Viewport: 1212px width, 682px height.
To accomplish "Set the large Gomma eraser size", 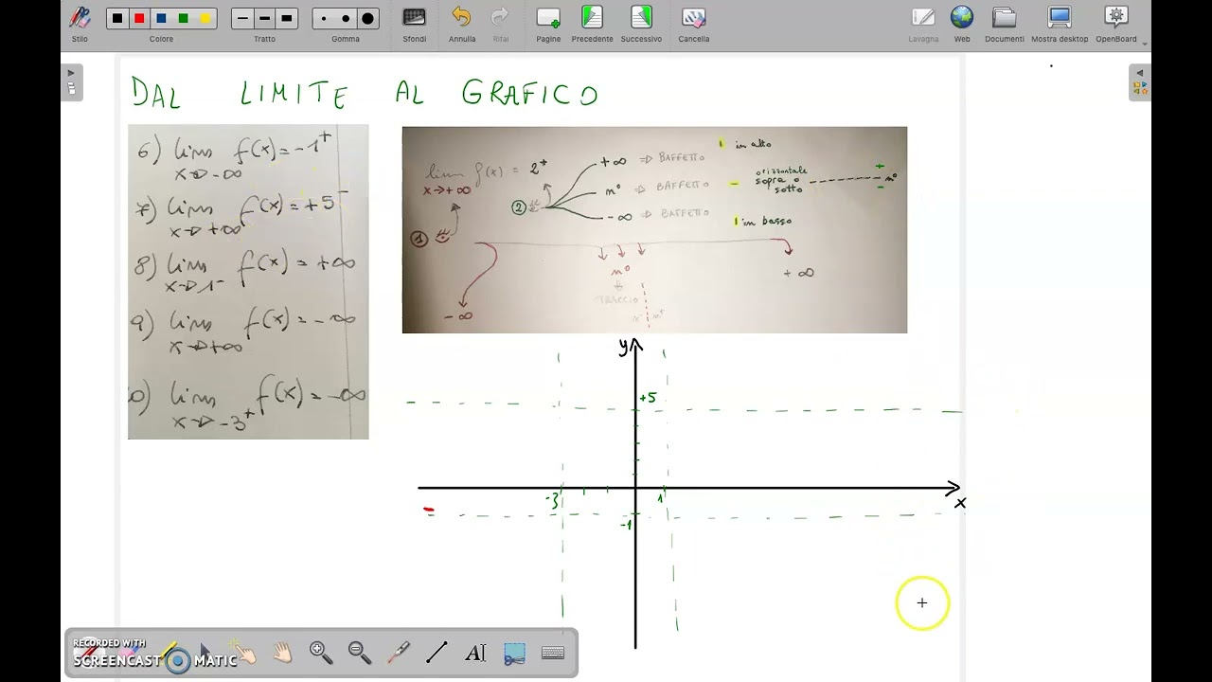I will point(367,18).
